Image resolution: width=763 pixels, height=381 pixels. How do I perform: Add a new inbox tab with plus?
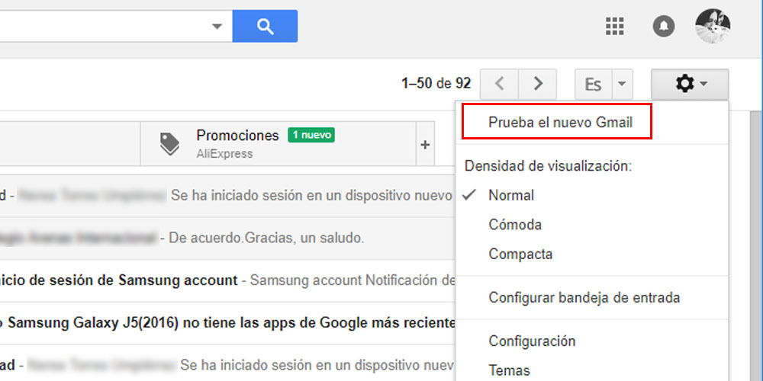[x=425, y=144]
